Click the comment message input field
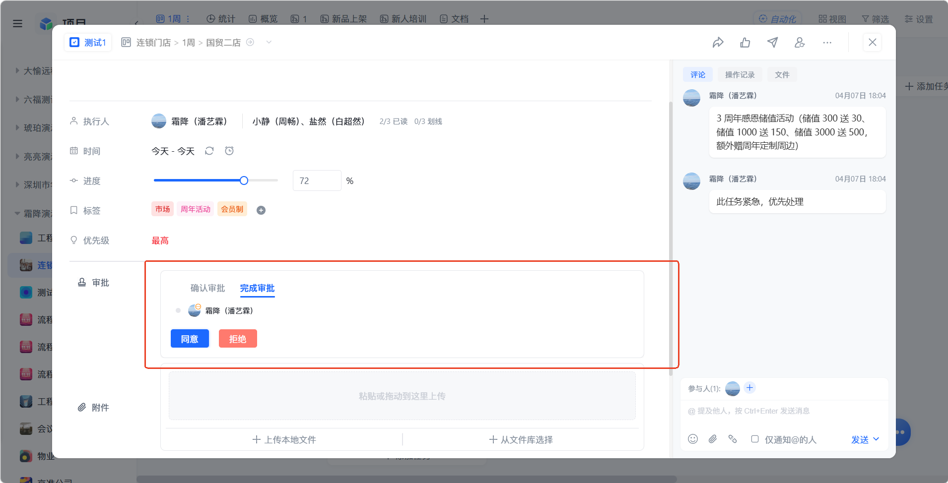 [784, 411]
